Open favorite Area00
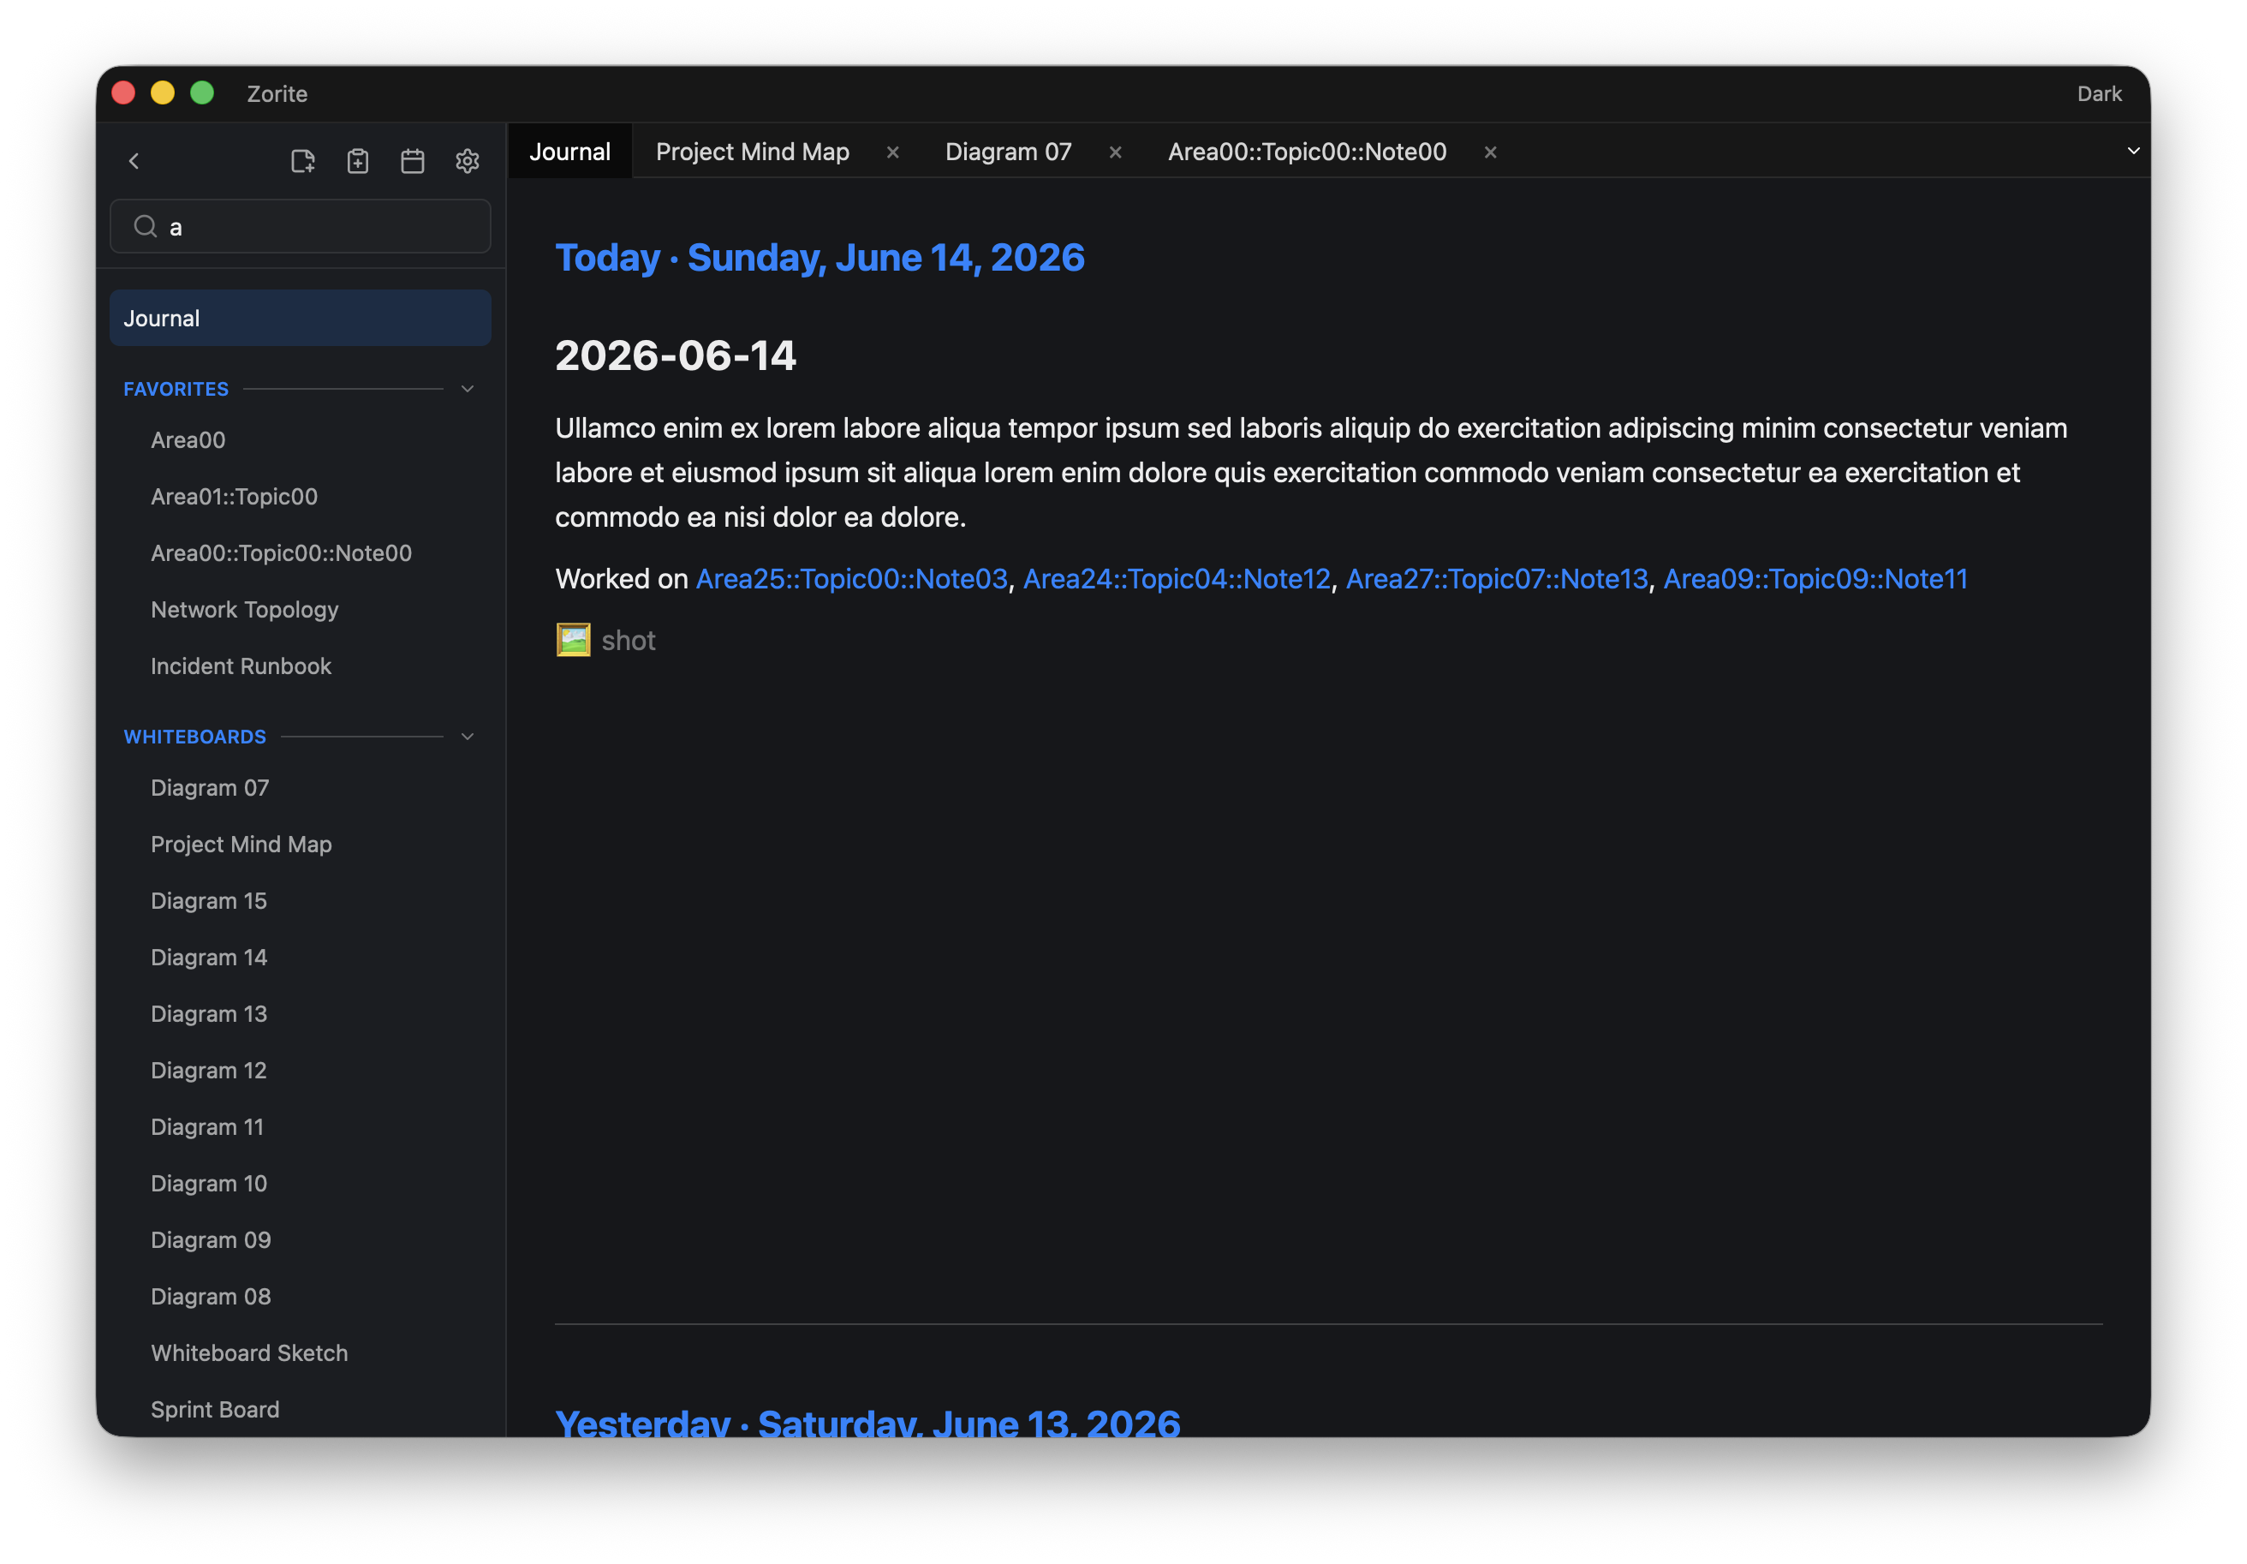This screenshot has width=2247, height=1564. [x=188, y=439]
